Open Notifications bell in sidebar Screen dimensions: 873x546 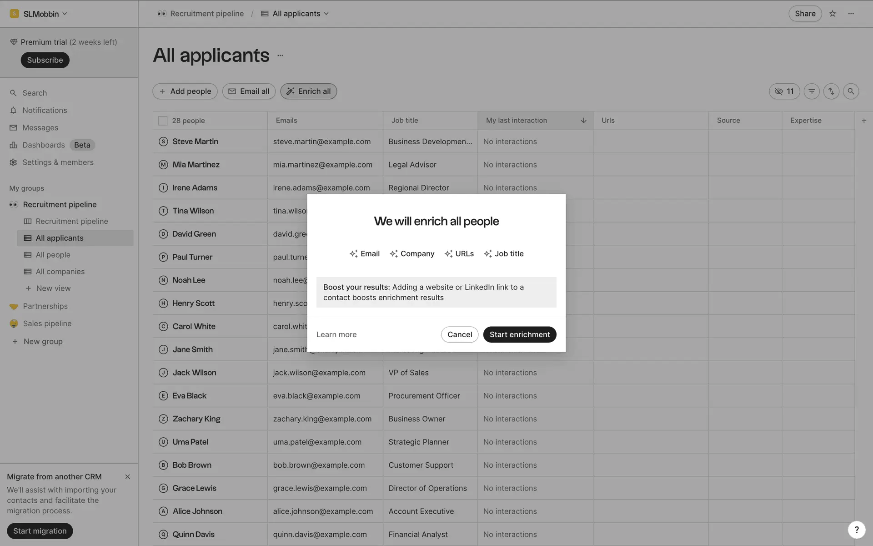pos(44,111)
